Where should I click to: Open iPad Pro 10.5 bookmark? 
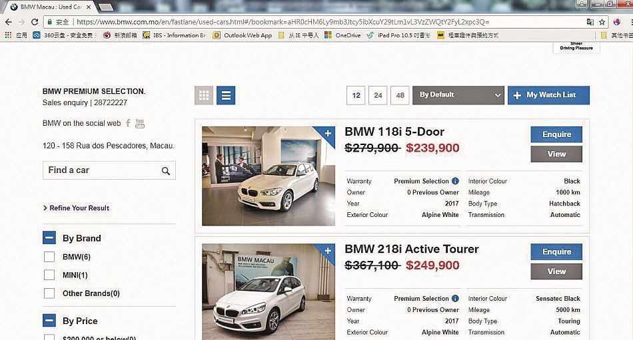(x=398, y=35)
